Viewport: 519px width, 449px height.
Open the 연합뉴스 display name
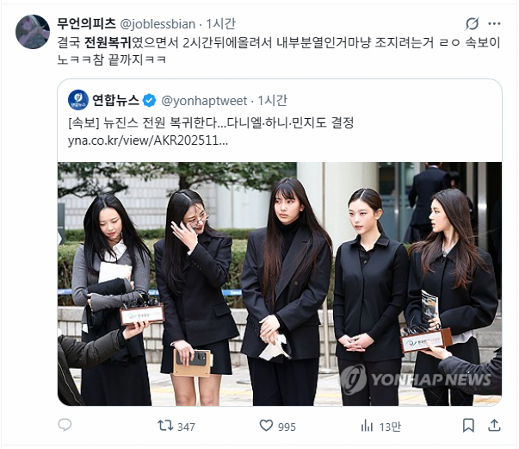pos(115,100)
